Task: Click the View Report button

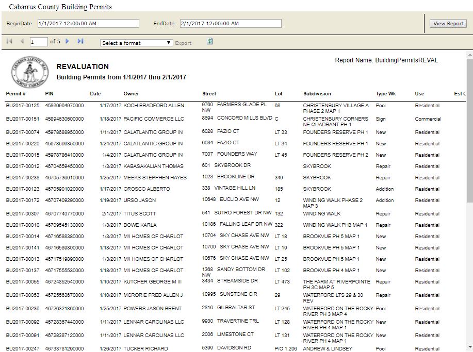Action: [448, 24]
